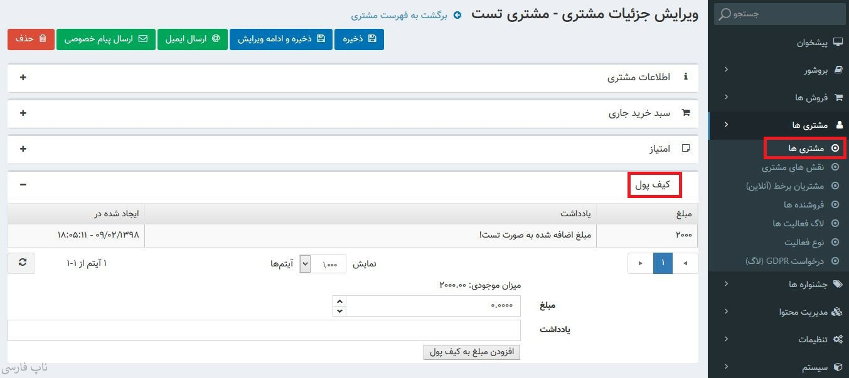
Task: Click افزودن مبلغ به کیف پول button
Action: (x=472, y=352)
